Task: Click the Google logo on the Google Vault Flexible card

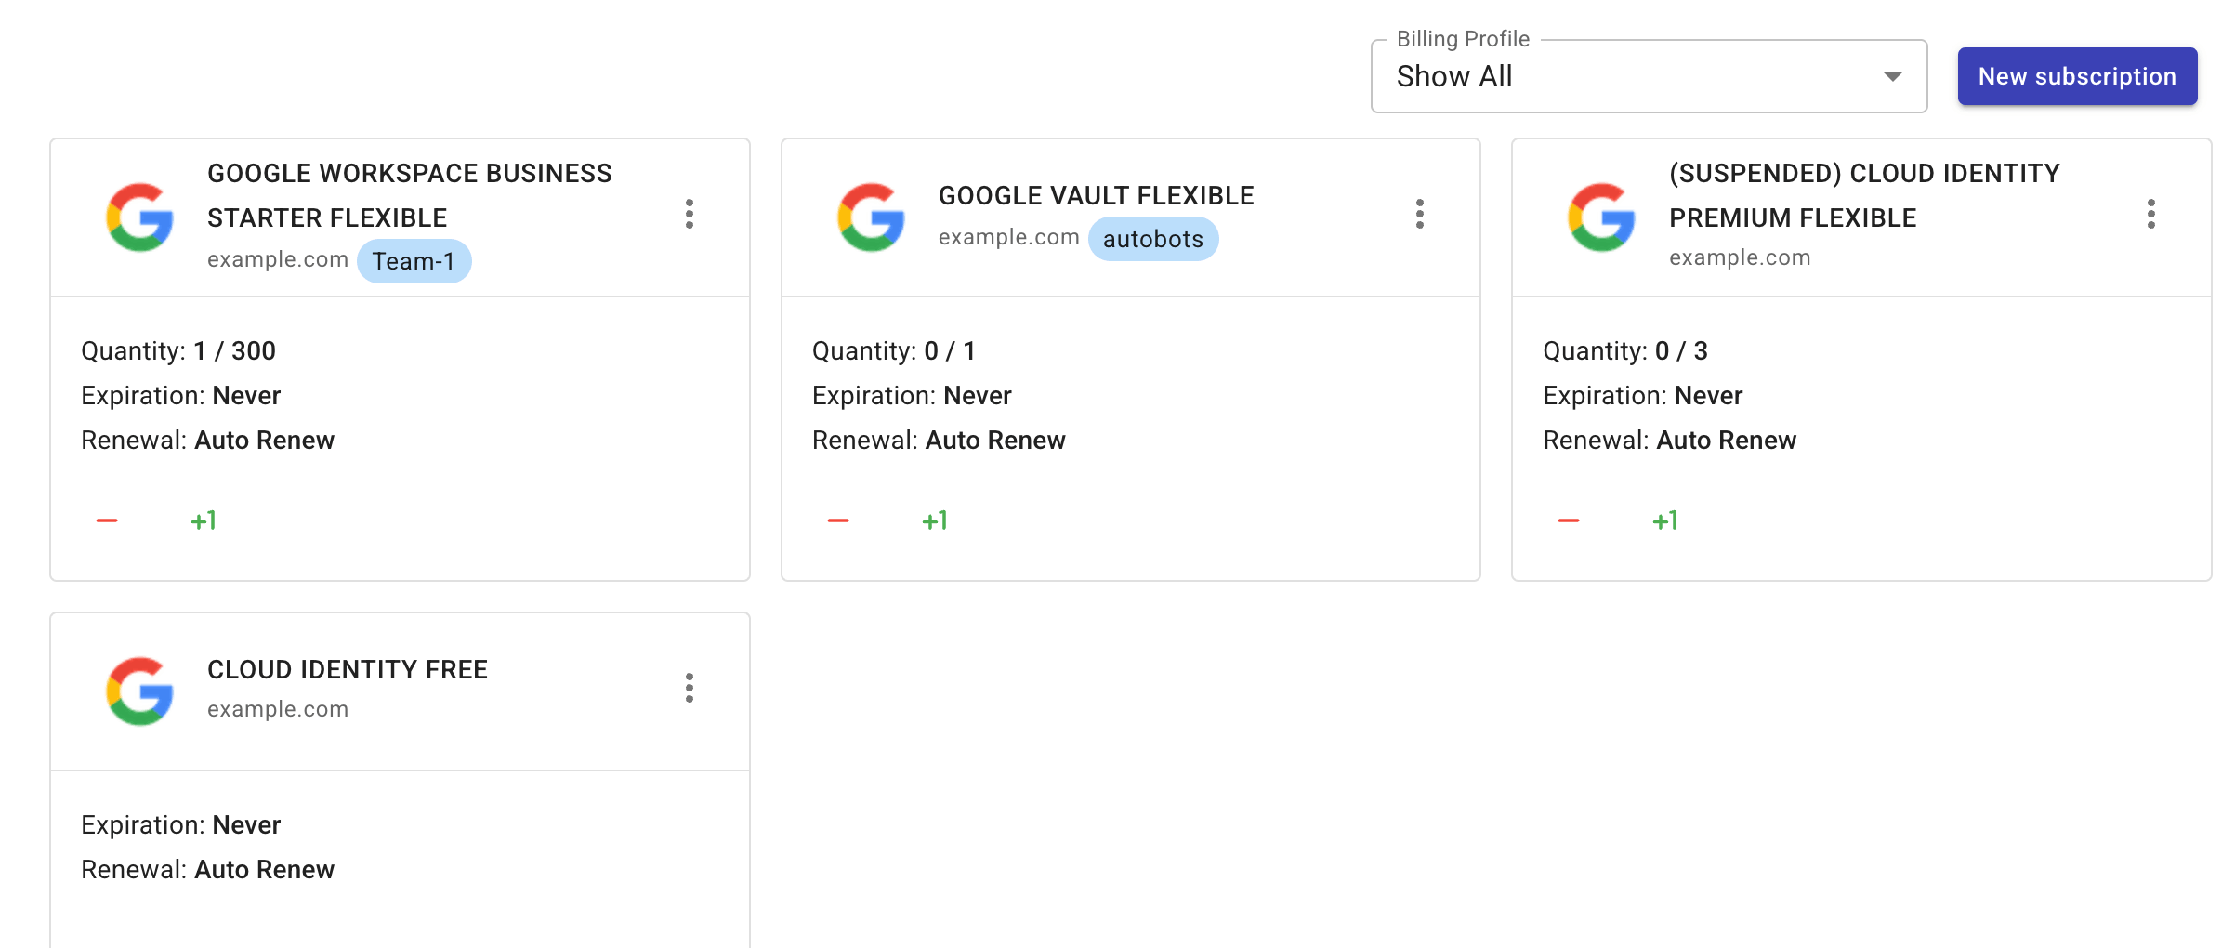Action: [872, 217]
